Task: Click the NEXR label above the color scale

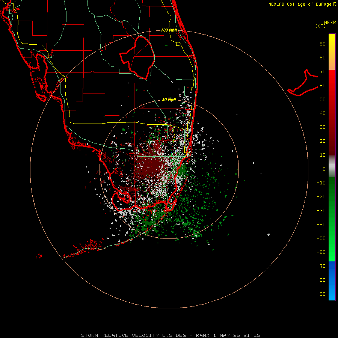Action: (330, 22)
